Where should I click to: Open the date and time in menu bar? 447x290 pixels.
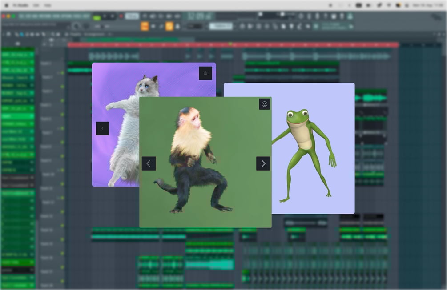(427, 5)
